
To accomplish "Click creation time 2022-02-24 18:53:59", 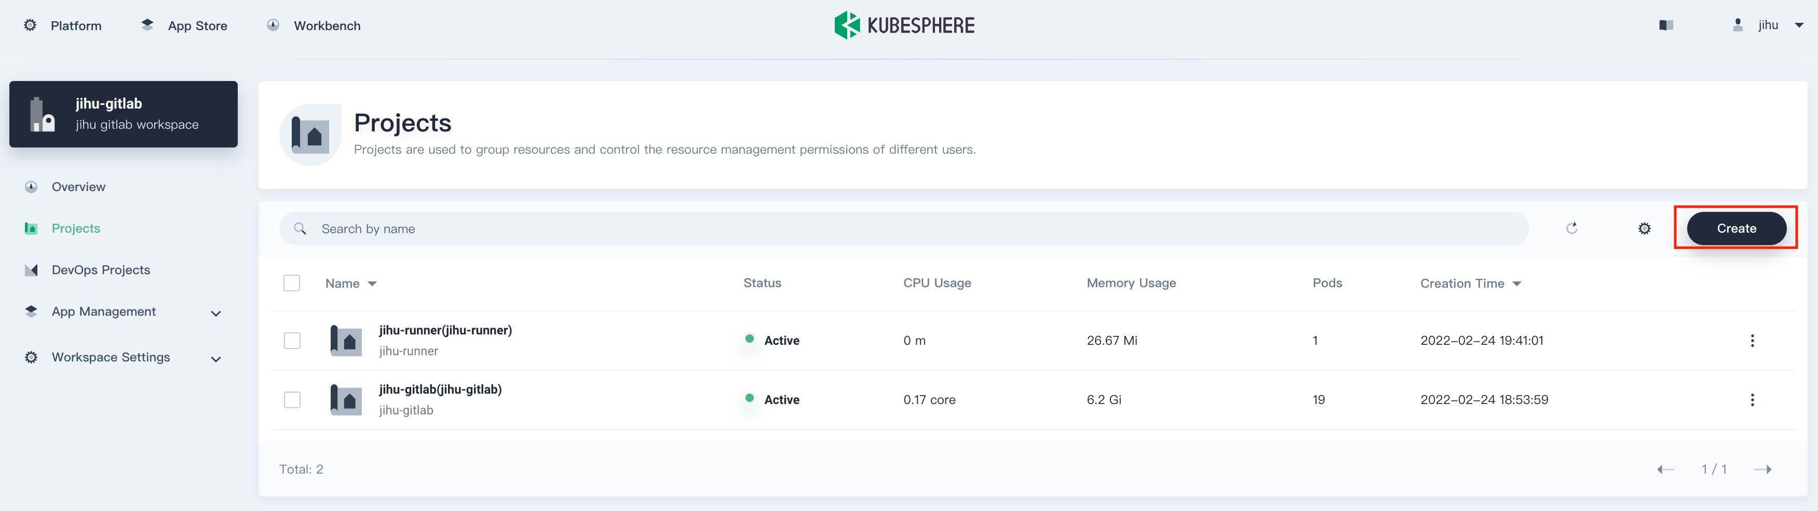I will pyautogui.click(x=1484, y=400).
